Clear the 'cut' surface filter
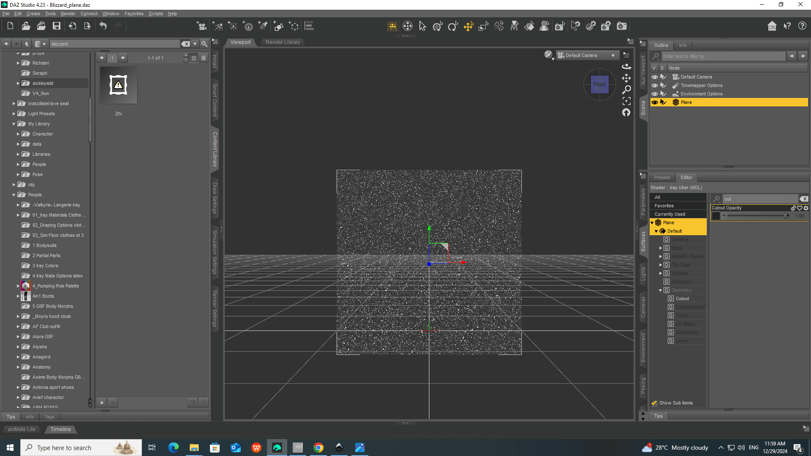The height and width of the screenshot is (456, 811). [x=803, y=199]
